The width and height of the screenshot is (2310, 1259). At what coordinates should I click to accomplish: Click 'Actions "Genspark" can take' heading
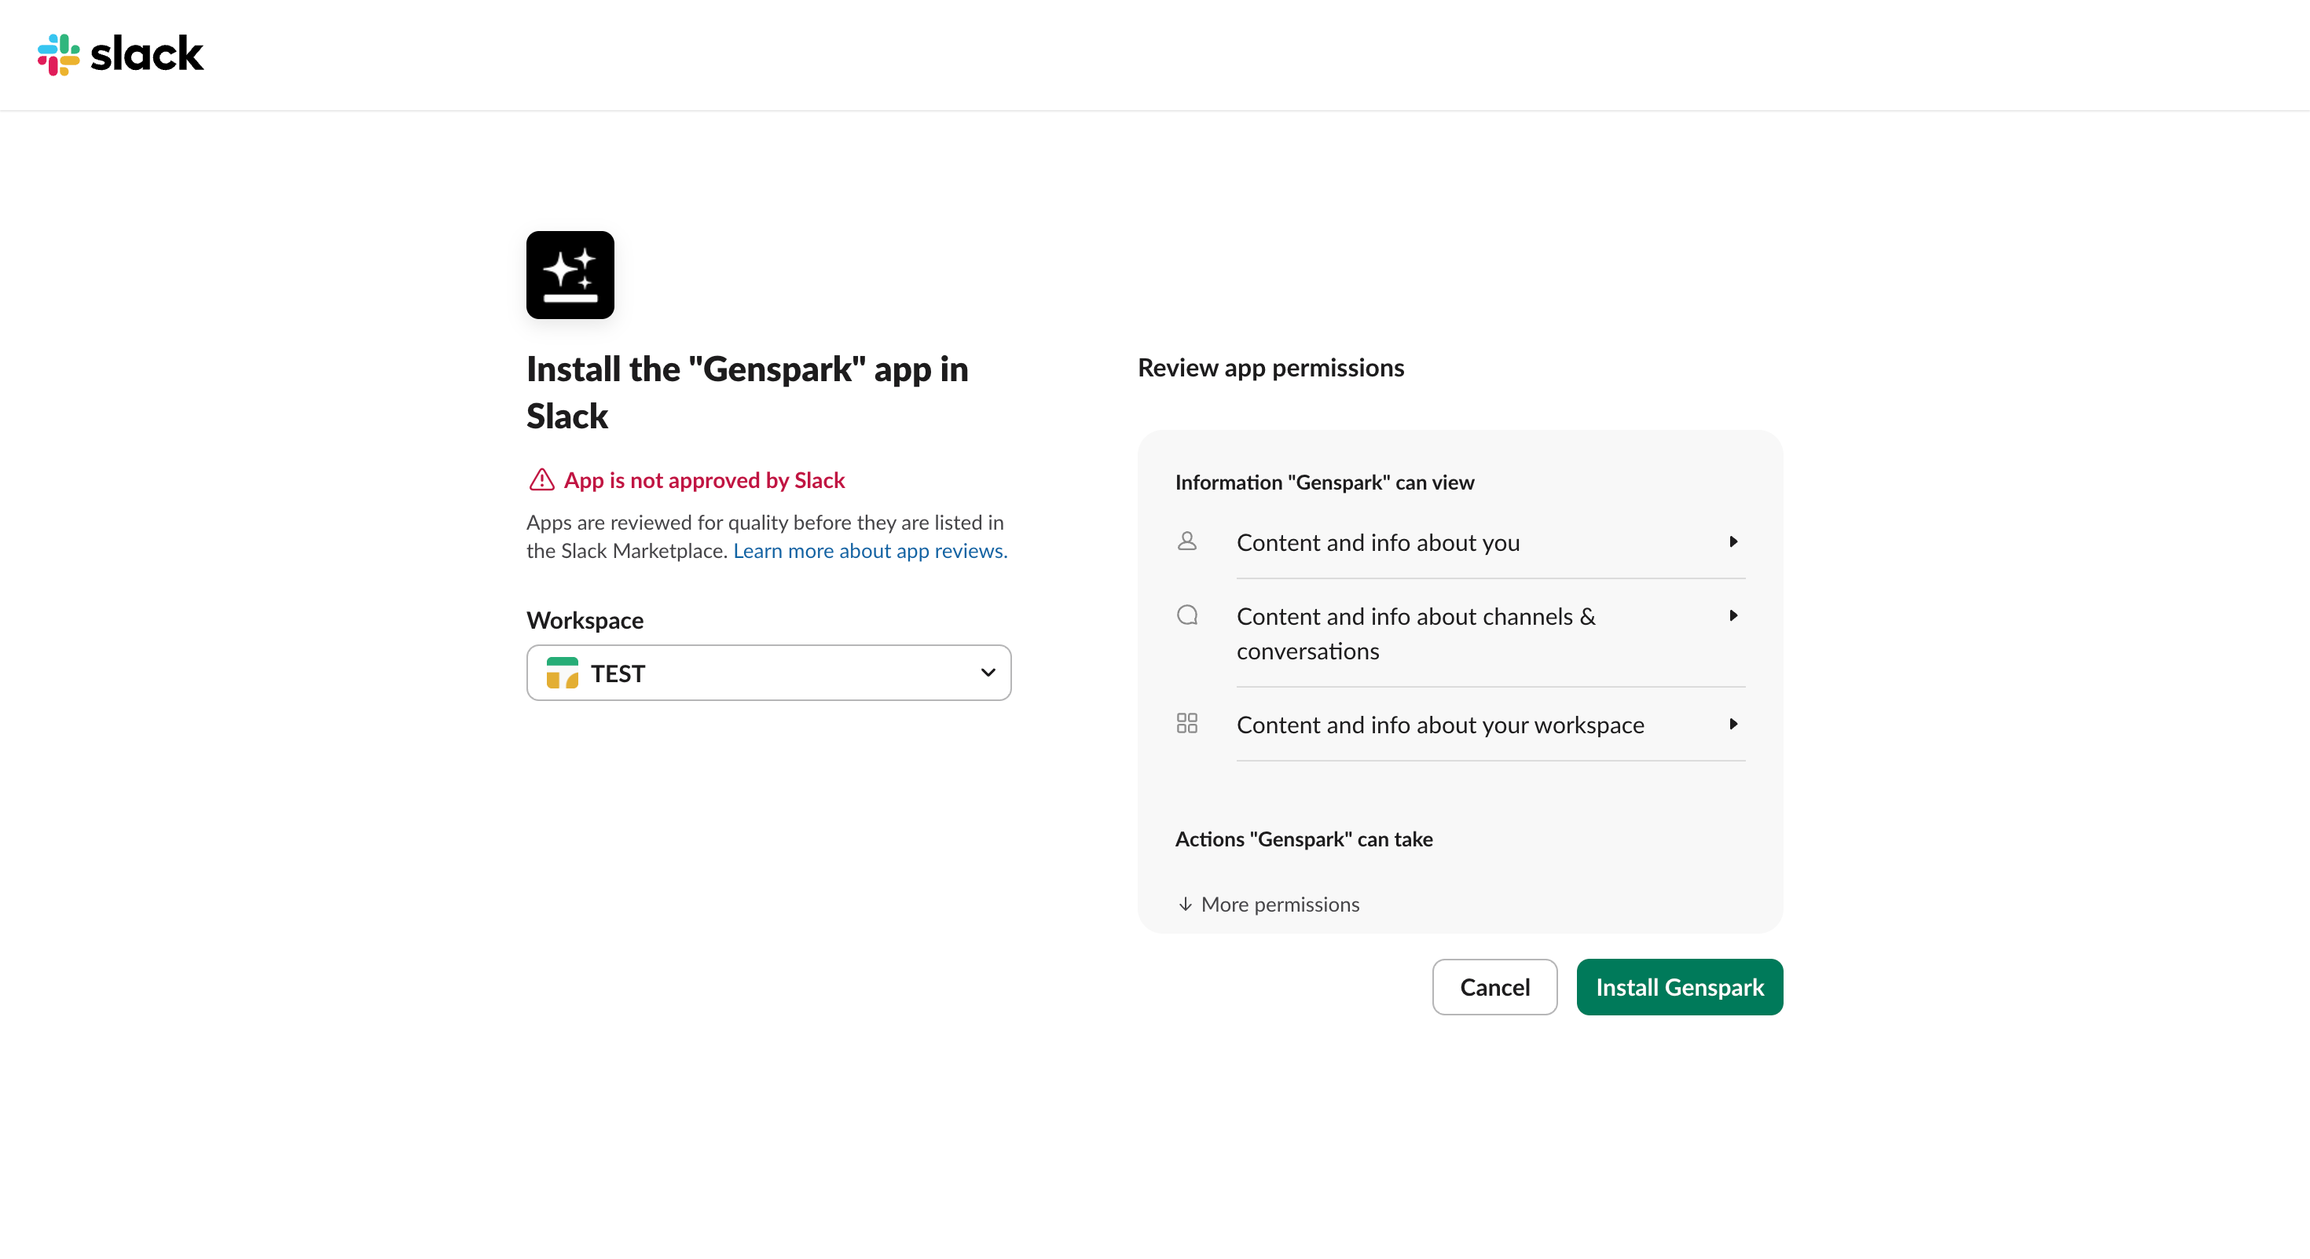tap(1303, 839)
